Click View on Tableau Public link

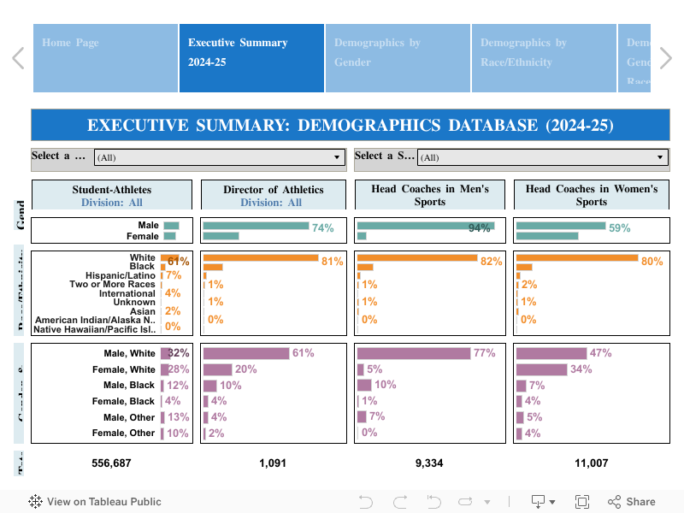(103, 502)
